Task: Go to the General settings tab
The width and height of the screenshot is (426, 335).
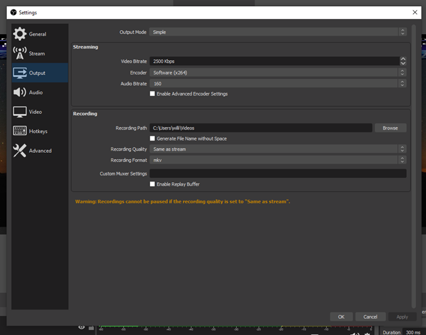Action: click(x=38, y=34)
